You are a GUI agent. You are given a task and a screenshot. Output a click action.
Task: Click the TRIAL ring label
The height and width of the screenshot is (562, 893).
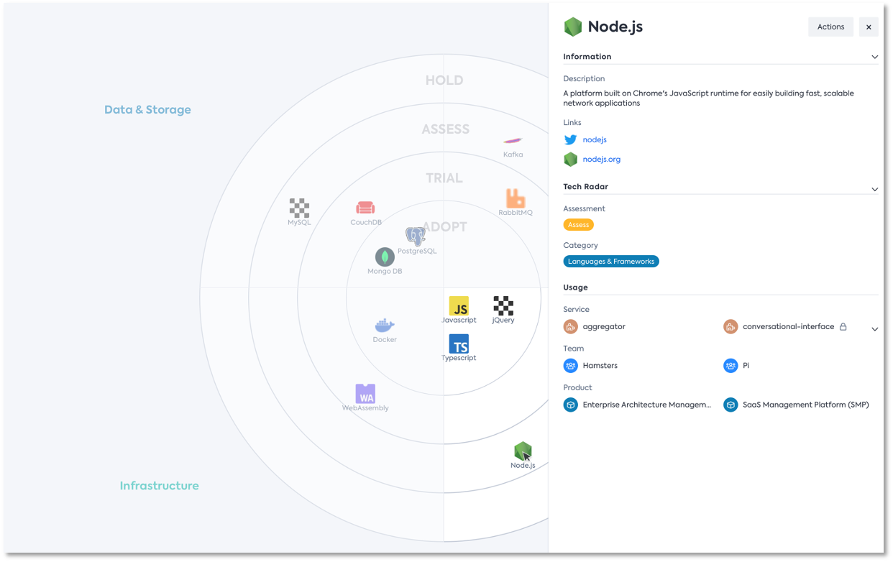click(x=444, y=178)
